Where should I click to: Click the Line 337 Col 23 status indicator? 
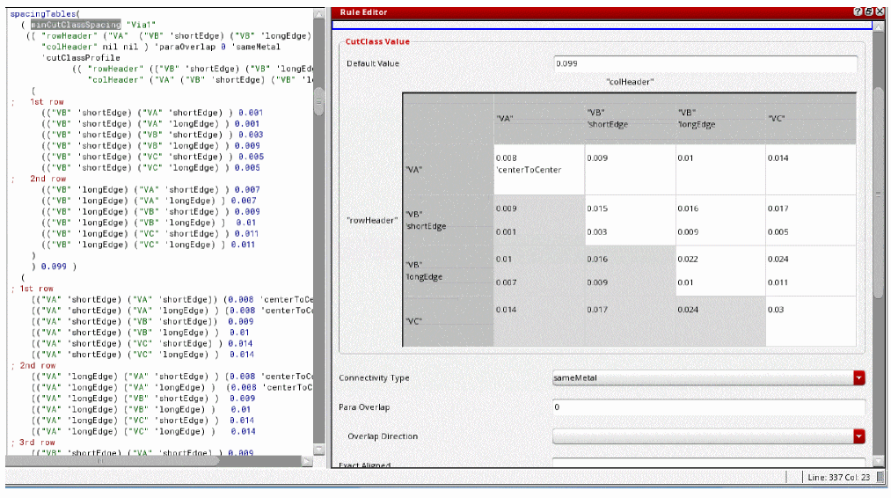pyautogui.click(x=837, y=477)
